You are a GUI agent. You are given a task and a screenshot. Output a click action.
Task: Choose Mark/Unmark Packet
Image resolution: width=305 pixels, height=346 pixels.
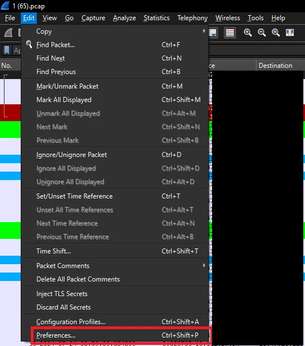click(x=115, y=86)
